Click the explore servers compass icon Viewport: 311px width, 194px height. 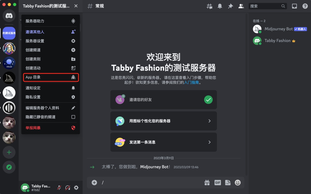click(x=9, y=167)
